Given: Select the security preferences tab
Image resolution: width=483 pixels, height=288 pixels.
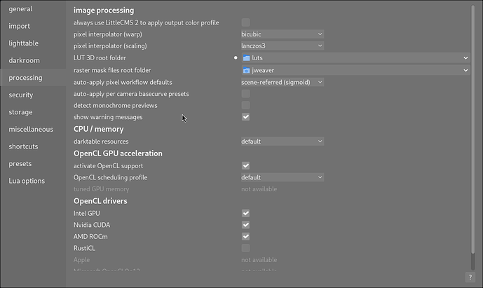Looking at the screenshot, I should click(21, 95).
